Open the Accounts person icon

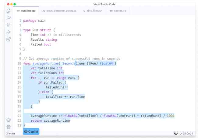9,120
